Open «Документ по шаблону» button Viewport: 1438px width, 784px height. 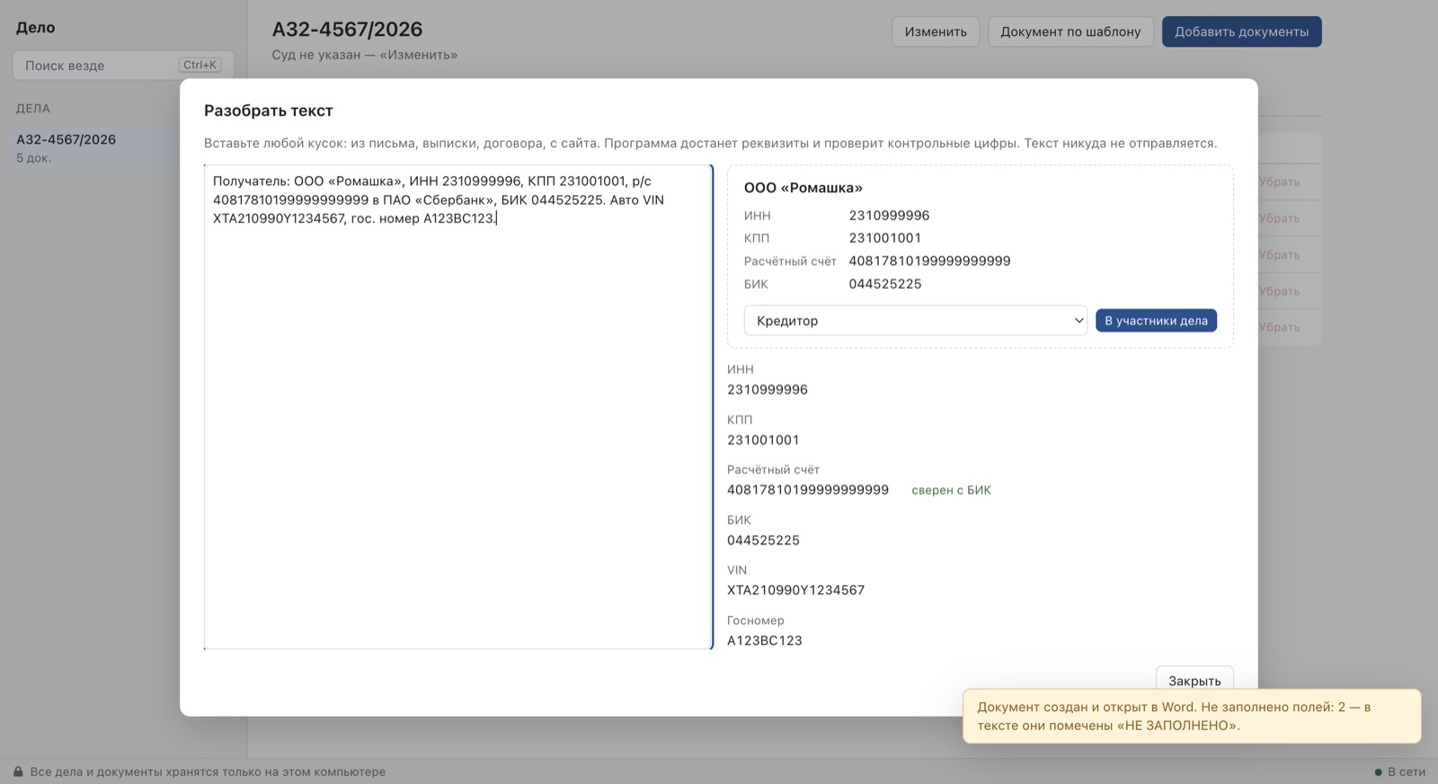[x=1070, y=31]
